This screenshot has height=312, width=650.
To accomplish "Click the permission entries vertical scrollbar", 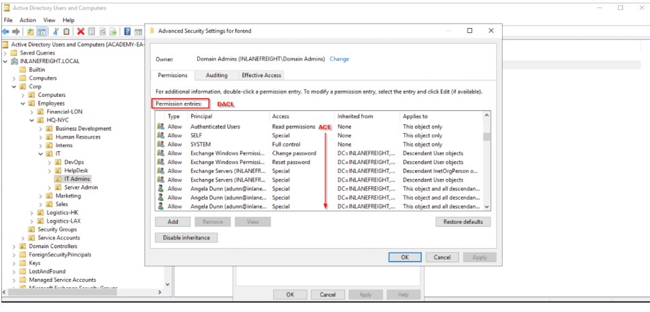I will coord(486,161).
